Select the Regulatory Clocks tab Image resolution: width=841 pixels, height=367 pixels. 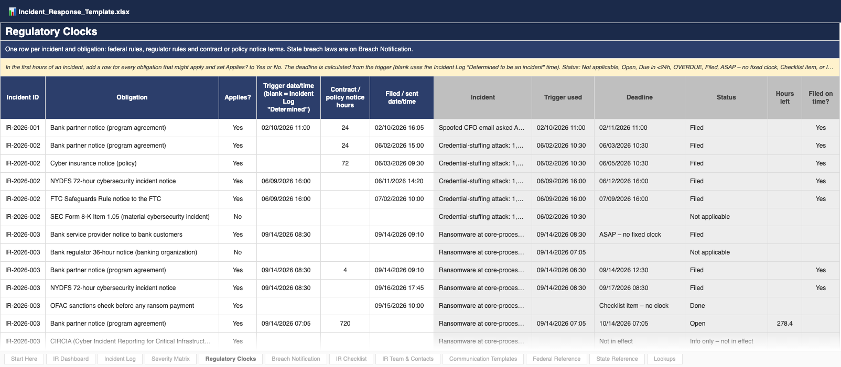click(231, 359)
